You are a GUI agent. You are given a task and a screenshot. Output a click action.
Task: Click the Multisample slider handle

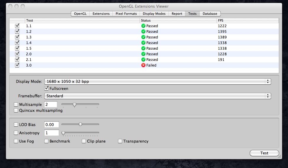tap(74, 105)
